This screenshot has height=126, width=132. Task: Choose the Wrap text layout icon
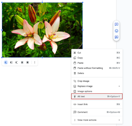[x=11, y=62]
